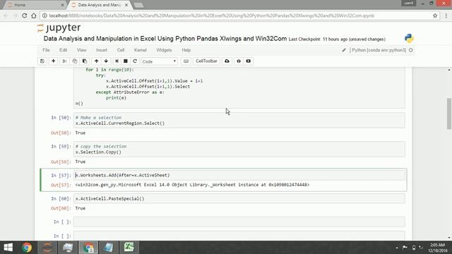Cut selected cells with scissors icon
The width and height of the screenshot is (452, 254).
64,61
